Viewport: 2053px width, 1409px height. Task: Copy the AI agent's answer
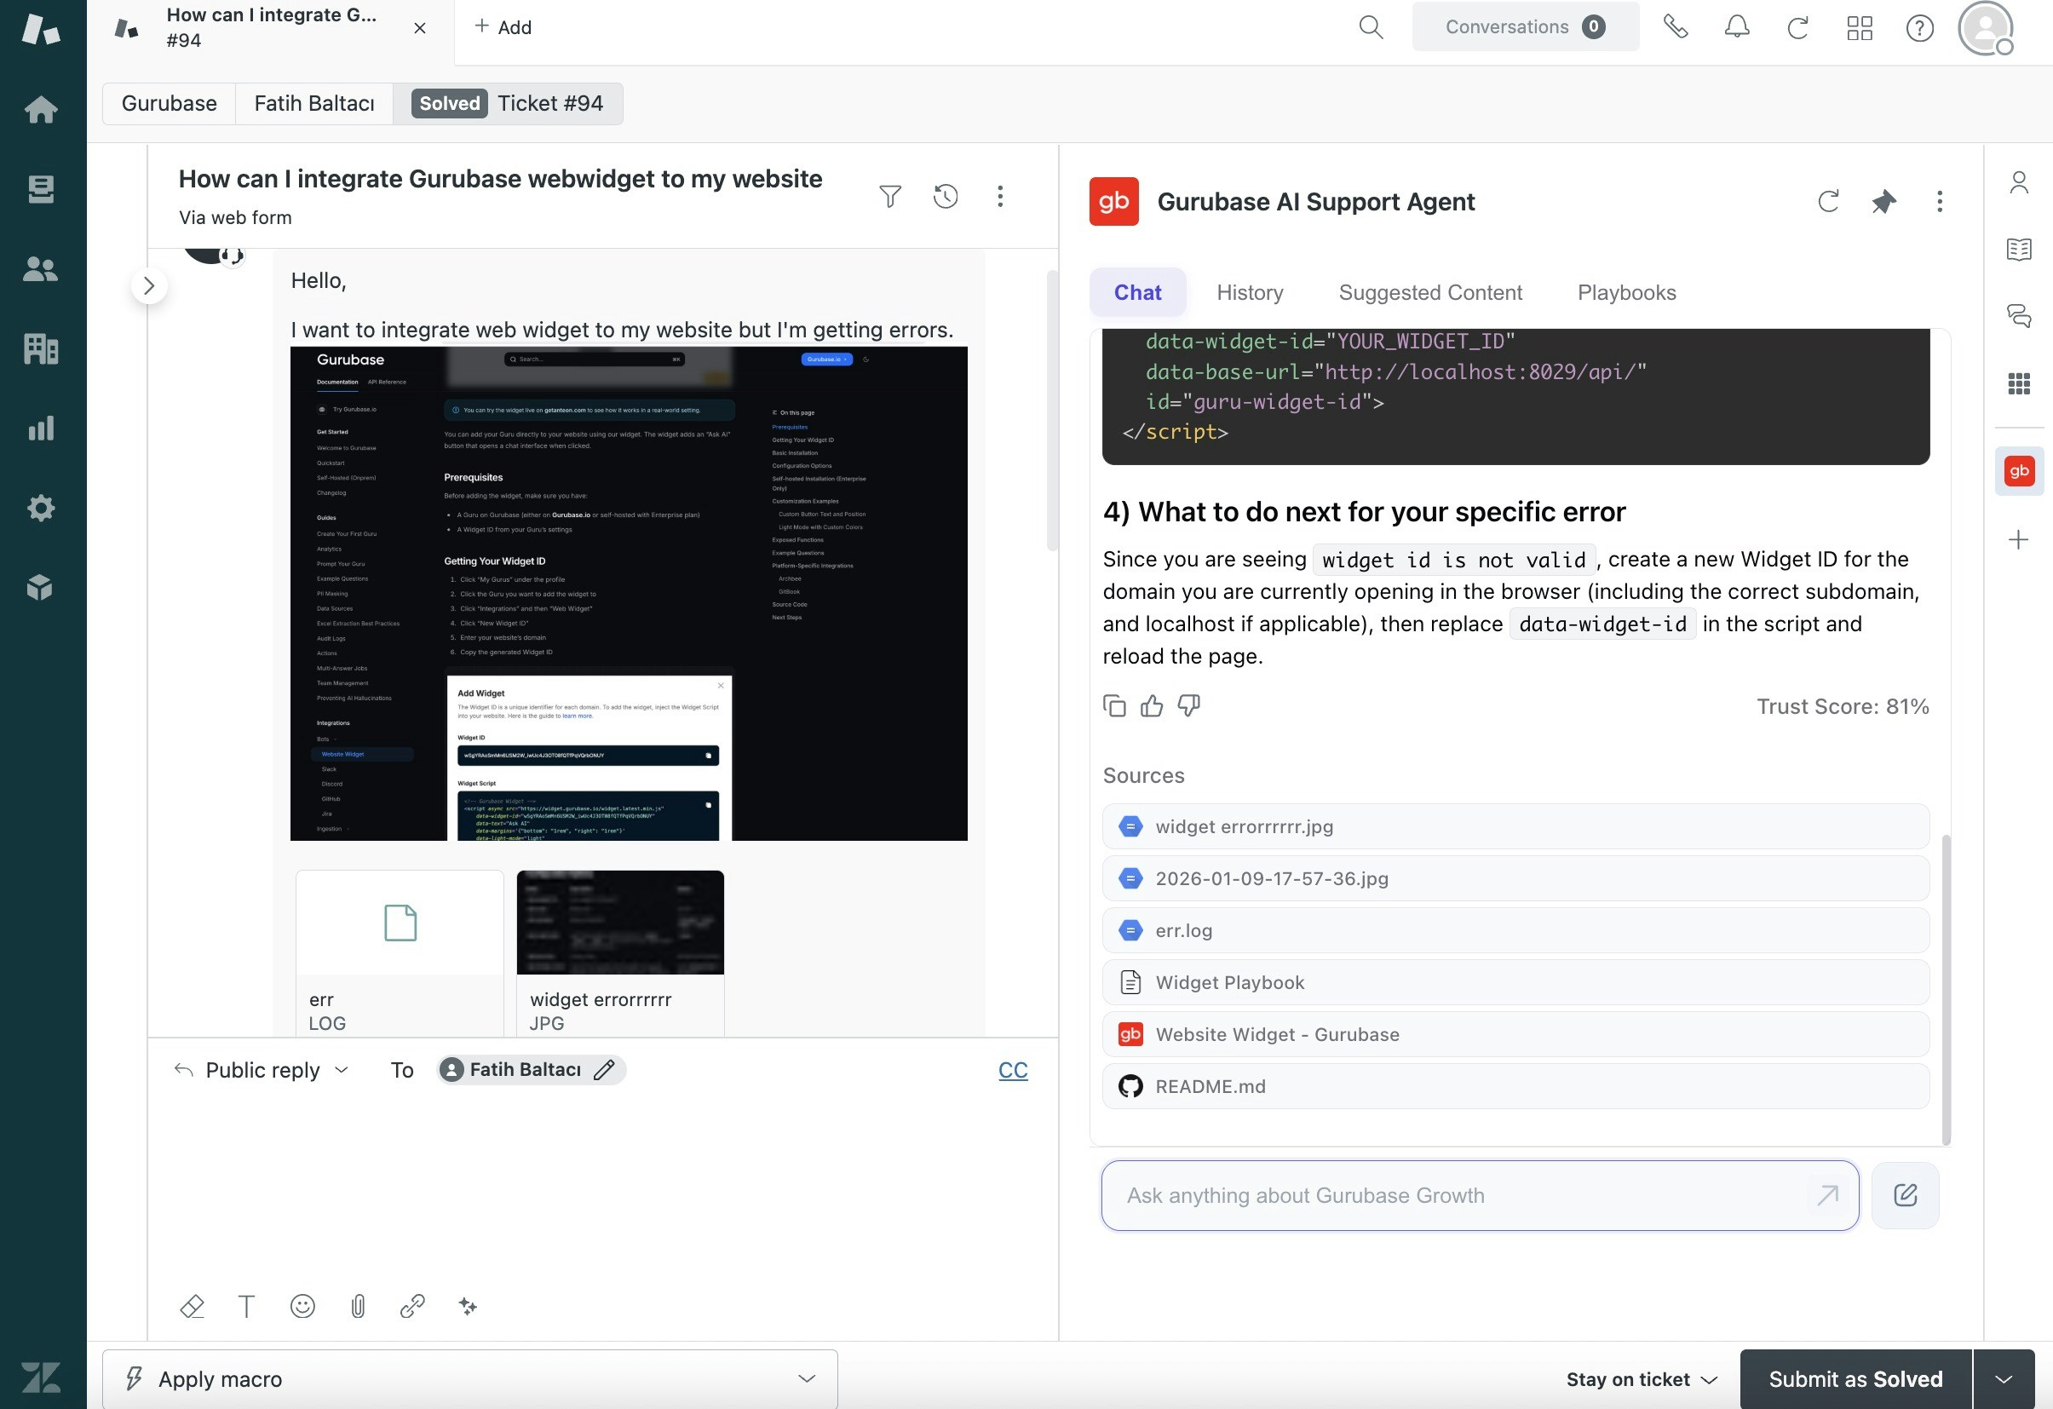click(x=1115, y=705)
